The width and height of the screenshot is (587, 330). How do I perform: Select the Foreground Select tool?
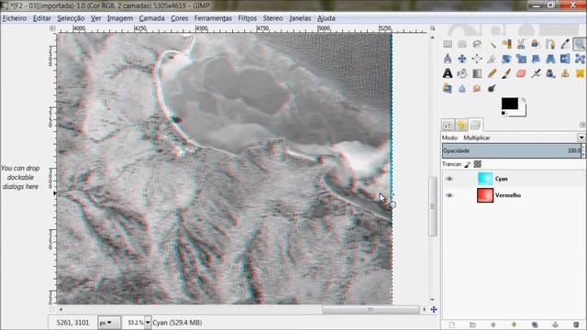pos(536,44)
